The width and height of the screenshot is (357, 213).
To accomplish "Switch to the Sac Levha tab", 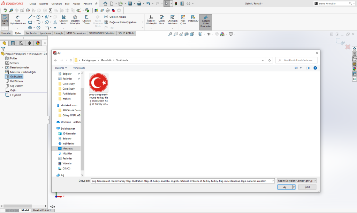I will click(31, 33).
